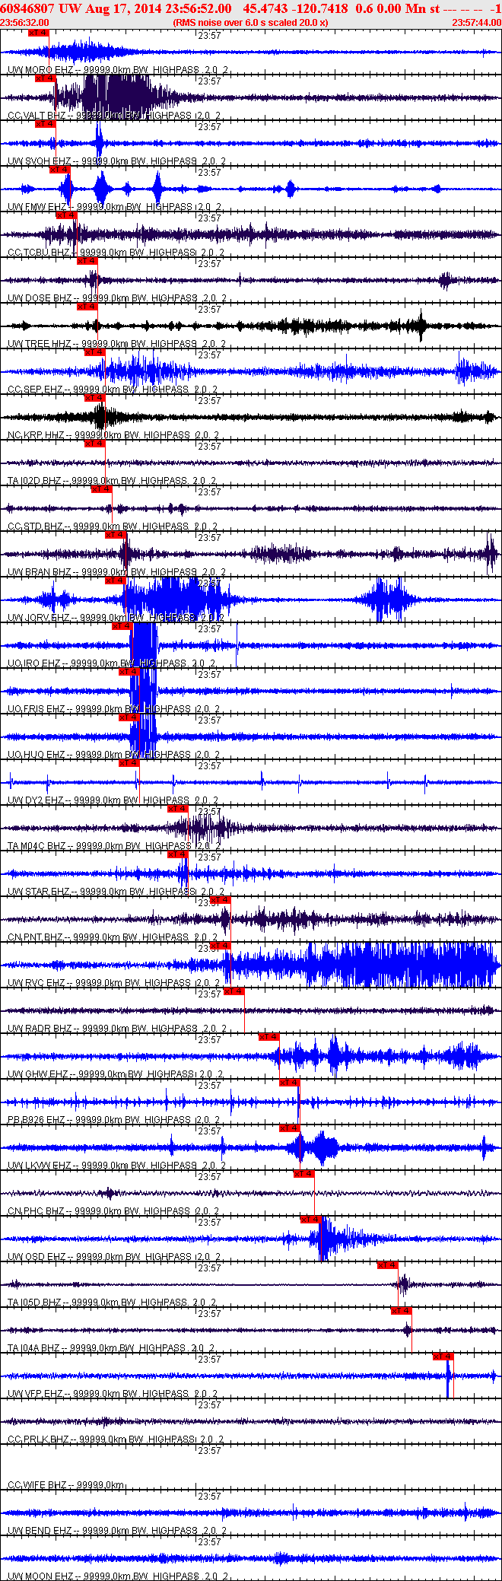Screen dimensions: 502x1581
Task: Click the red pick flag on VALT trace
Action: click(45, 78)
